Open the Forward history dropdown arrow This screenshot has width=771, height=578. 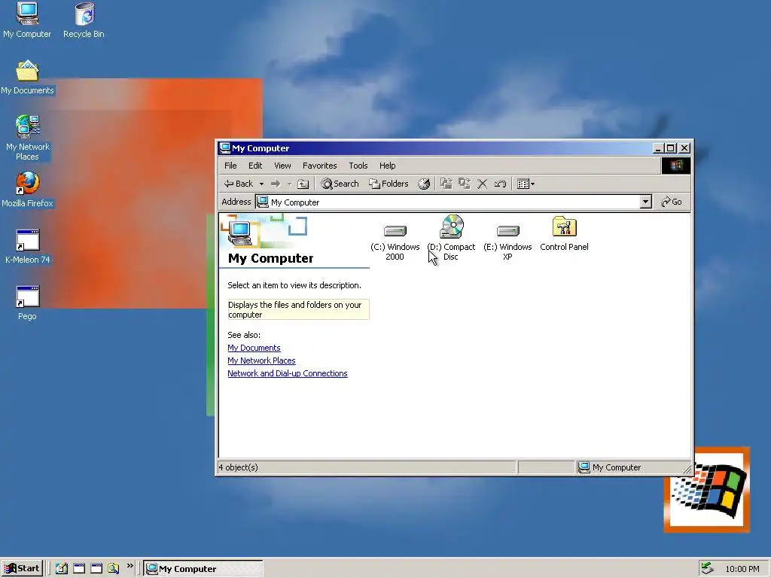289,184
